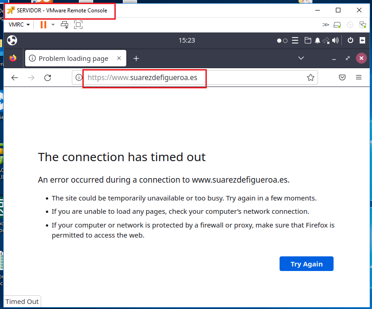Click the globe icon at the top-left of the desktop bar

point(11,40)
